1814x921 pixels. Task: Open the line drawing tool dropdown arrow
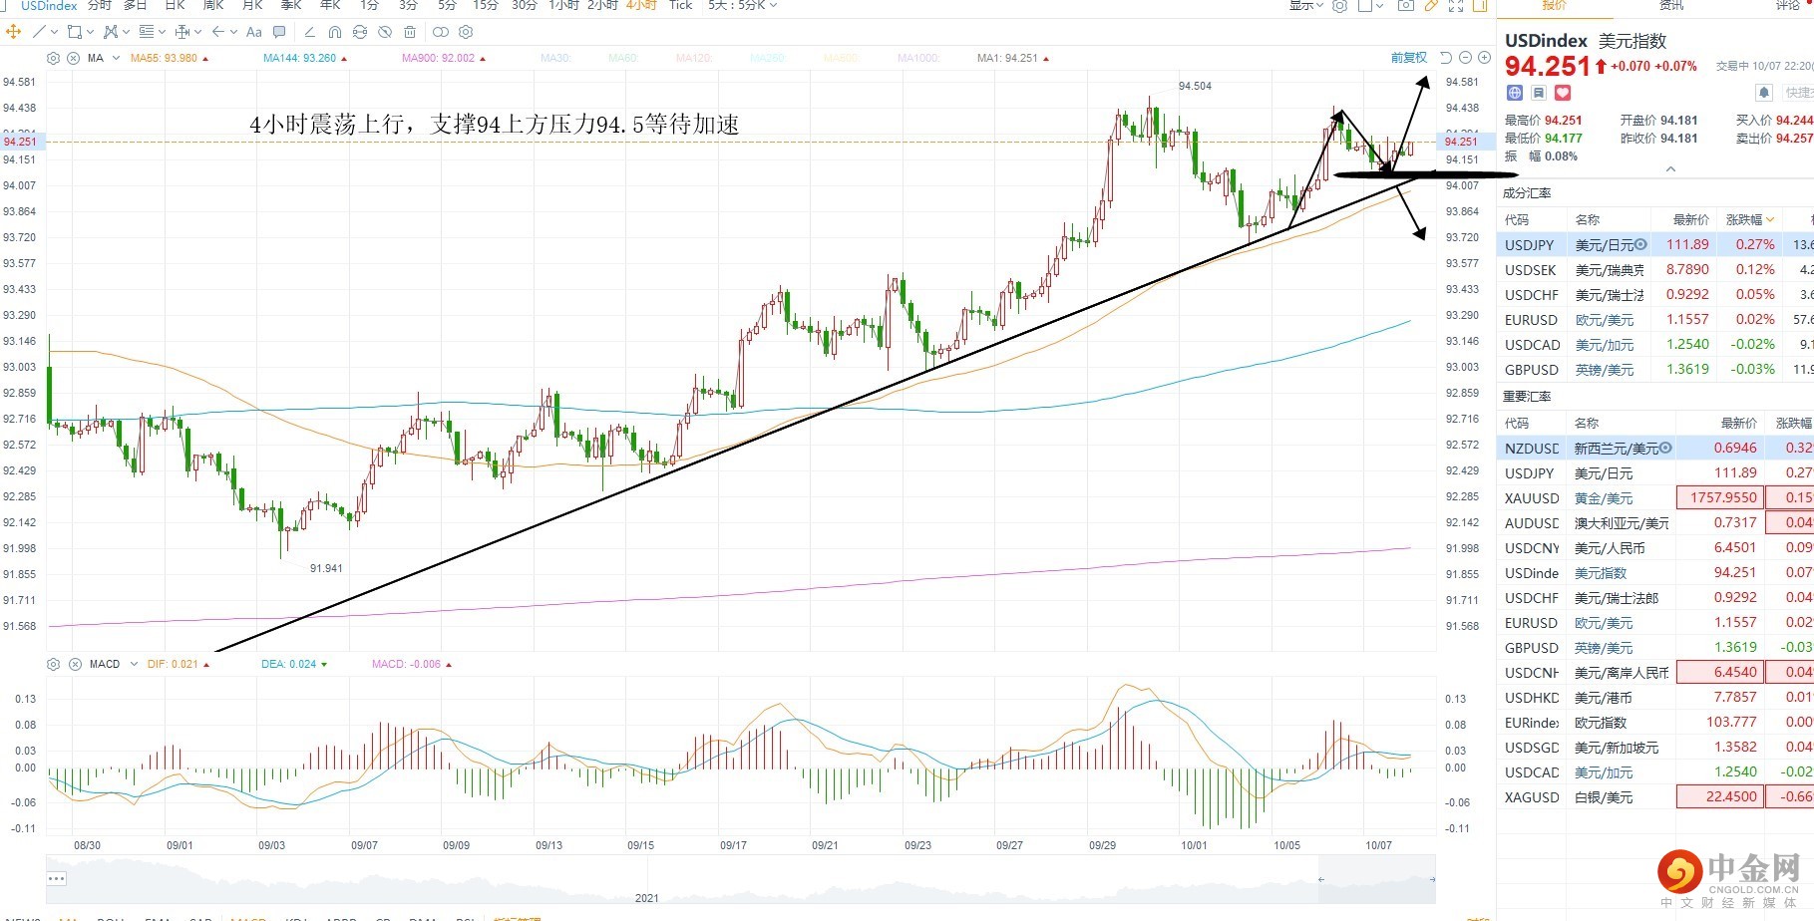(x=53, y=32)
